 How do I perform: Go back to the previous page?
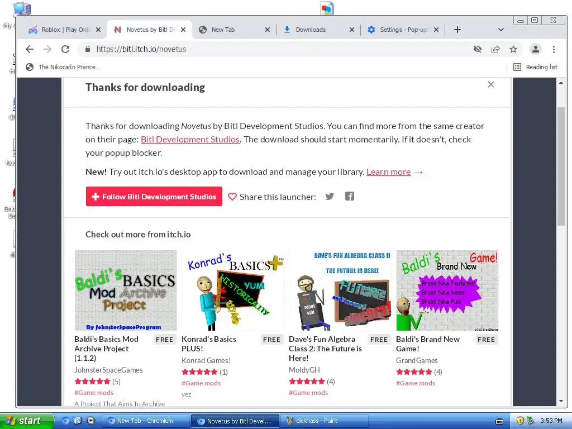(30, 49)
